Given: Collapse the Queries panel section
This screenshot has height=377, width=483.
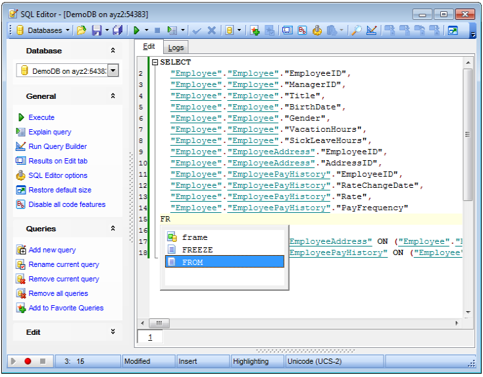Looking at the screenshot, I should click(113, 228).
